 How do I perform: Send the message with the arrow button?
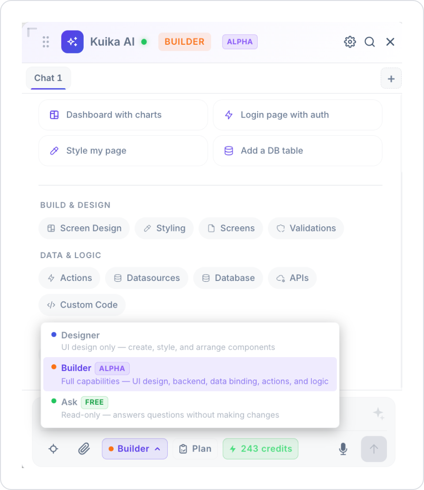(374, 449)
